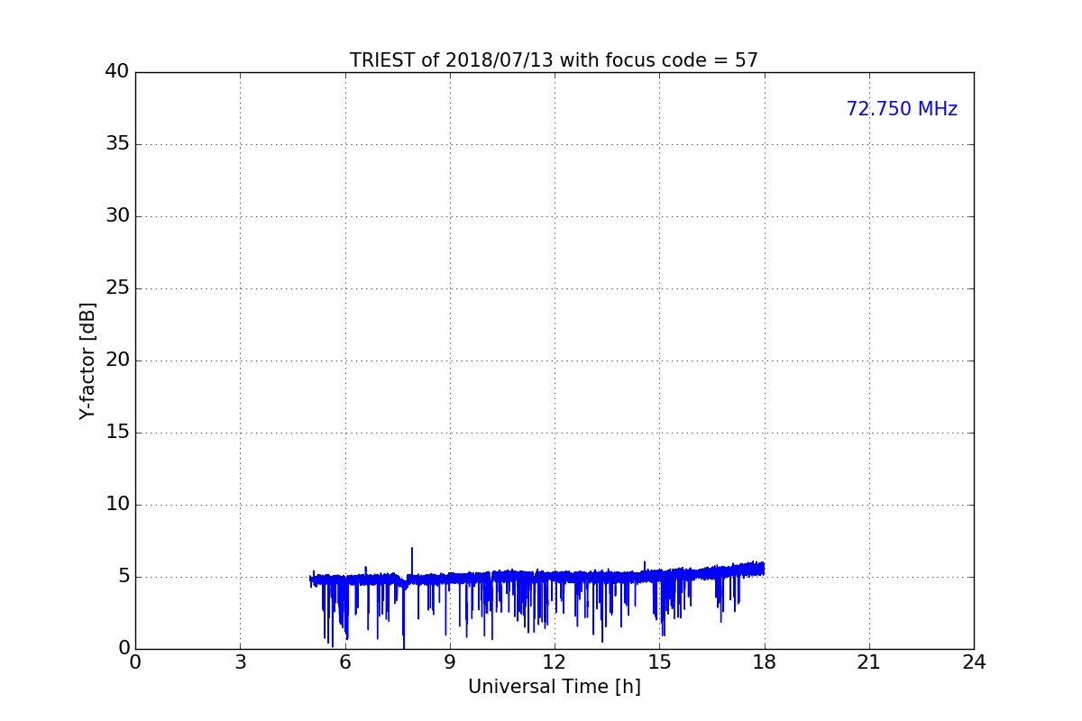Click y-axis tick label '20'
The height and width of the screenshot is (721, 1082).
[117, 360]
